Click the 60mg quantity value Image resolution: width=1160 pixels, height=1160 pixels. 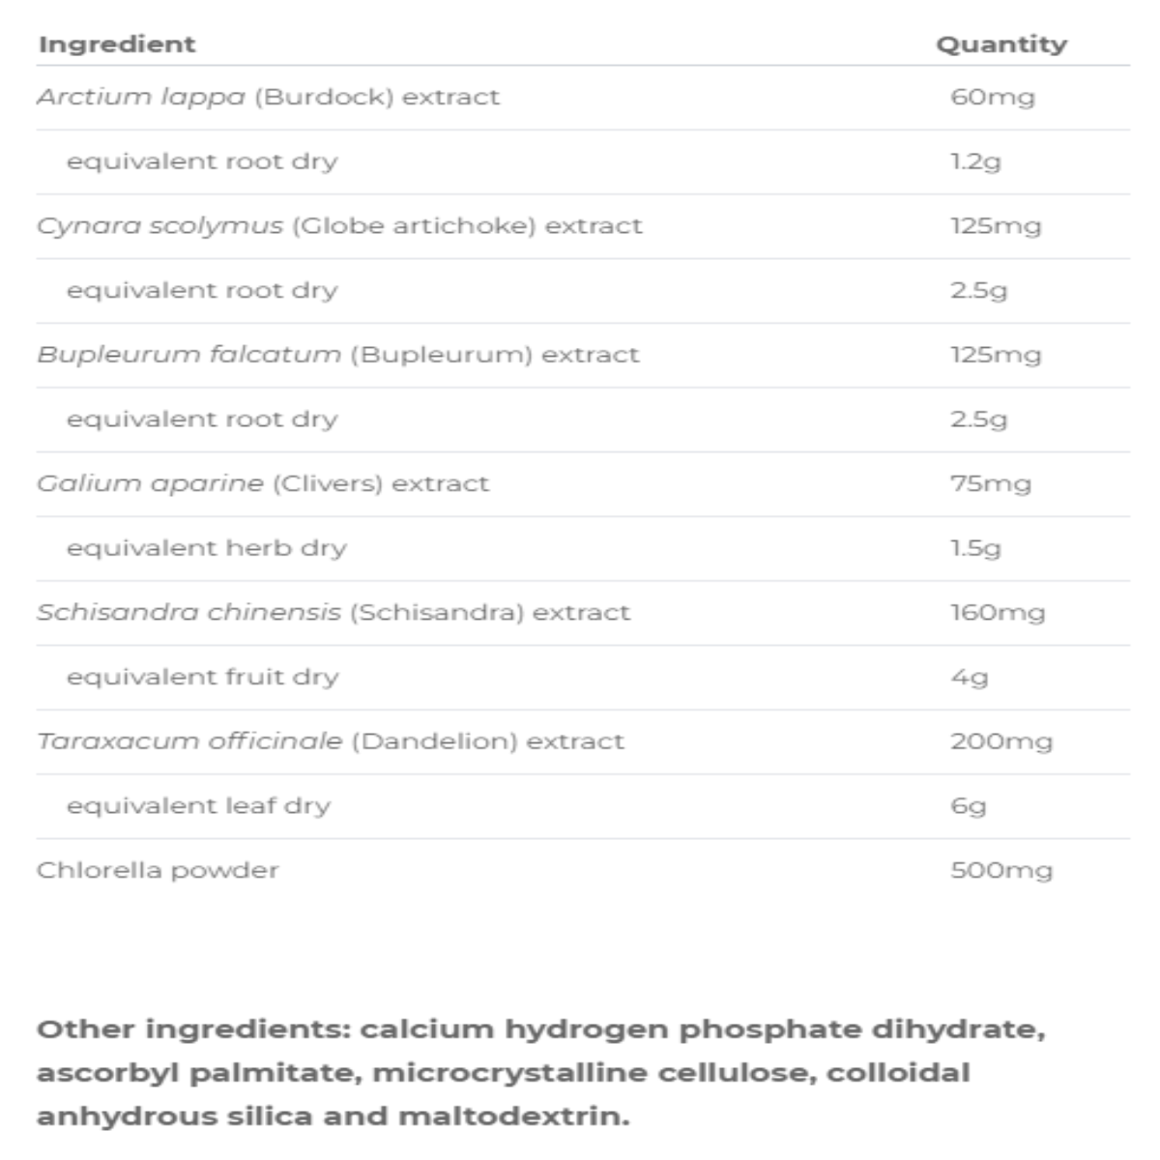(992, 97)
